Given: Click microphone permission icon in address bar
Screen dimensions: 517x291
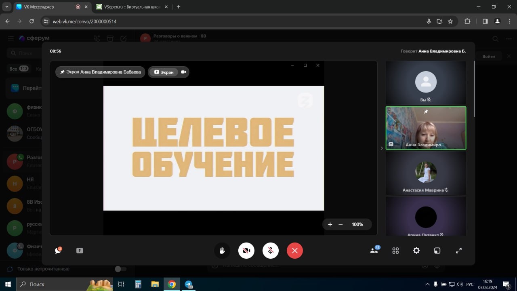Looking at the screenshot, I should click(429, 21).
